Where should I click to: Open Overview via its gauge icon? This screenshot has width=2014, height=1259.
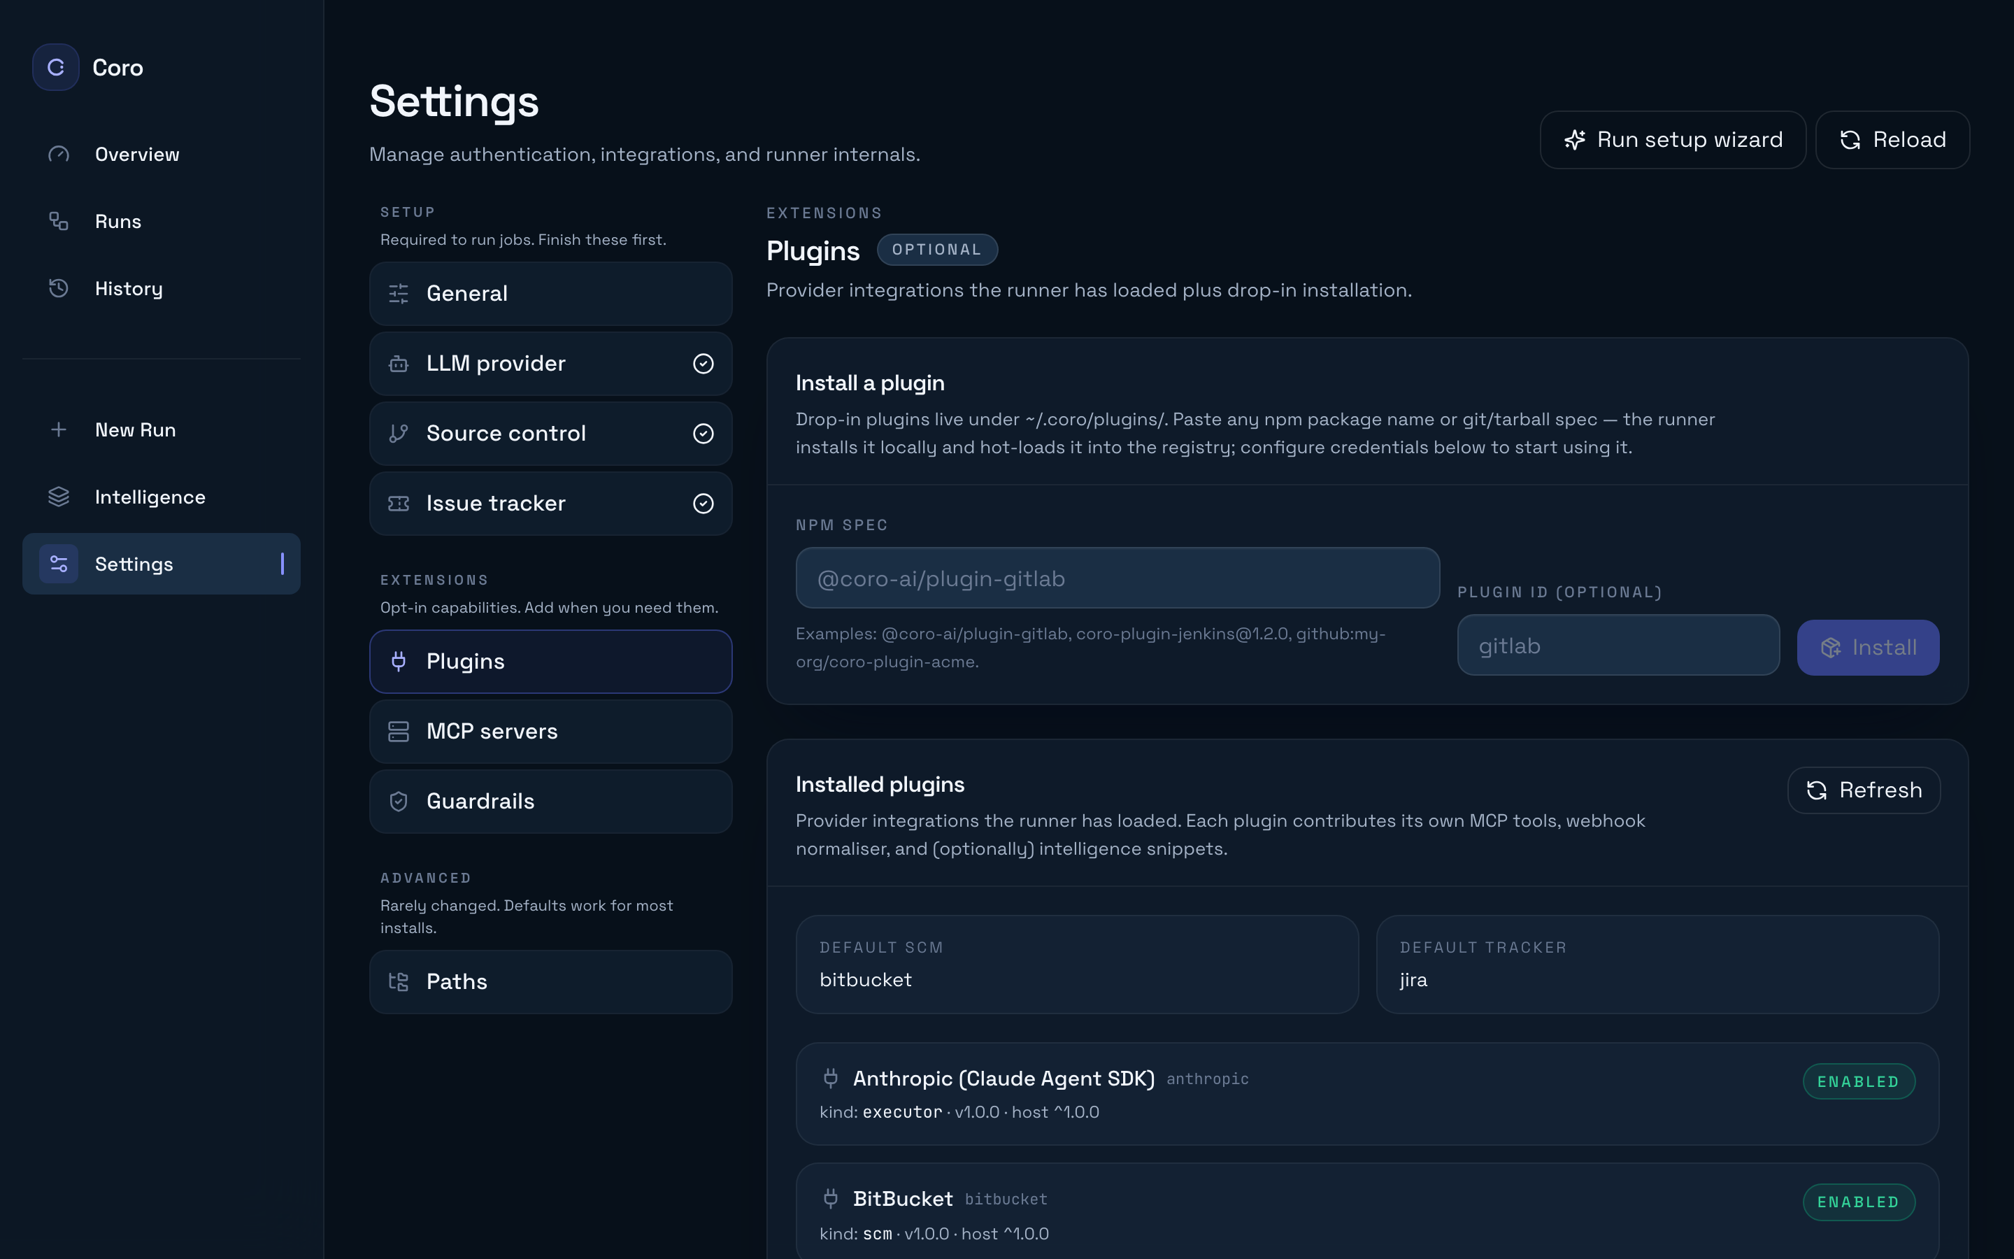[58, 154]
